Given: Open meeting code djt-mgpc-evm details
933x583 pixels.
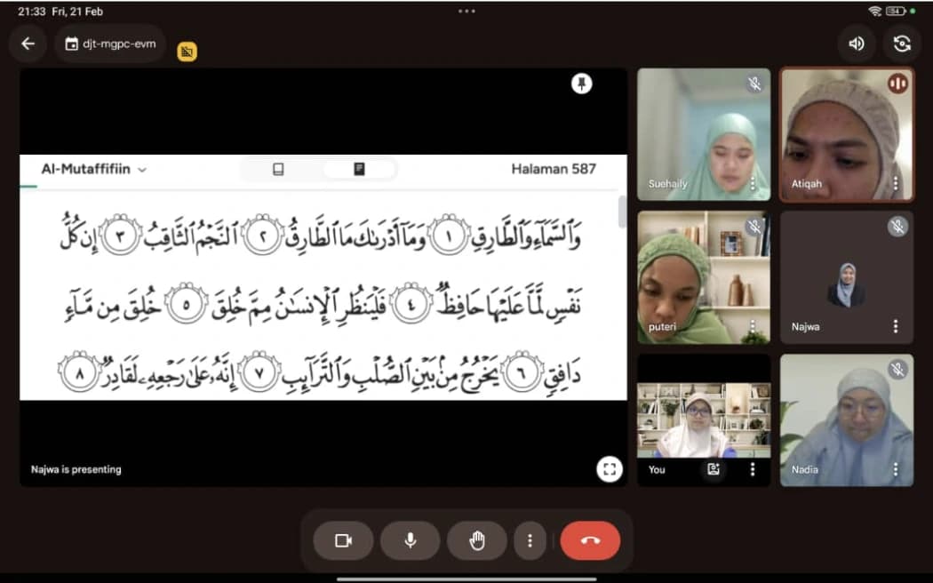Looking at the screenshot, I should pos(111,44).
